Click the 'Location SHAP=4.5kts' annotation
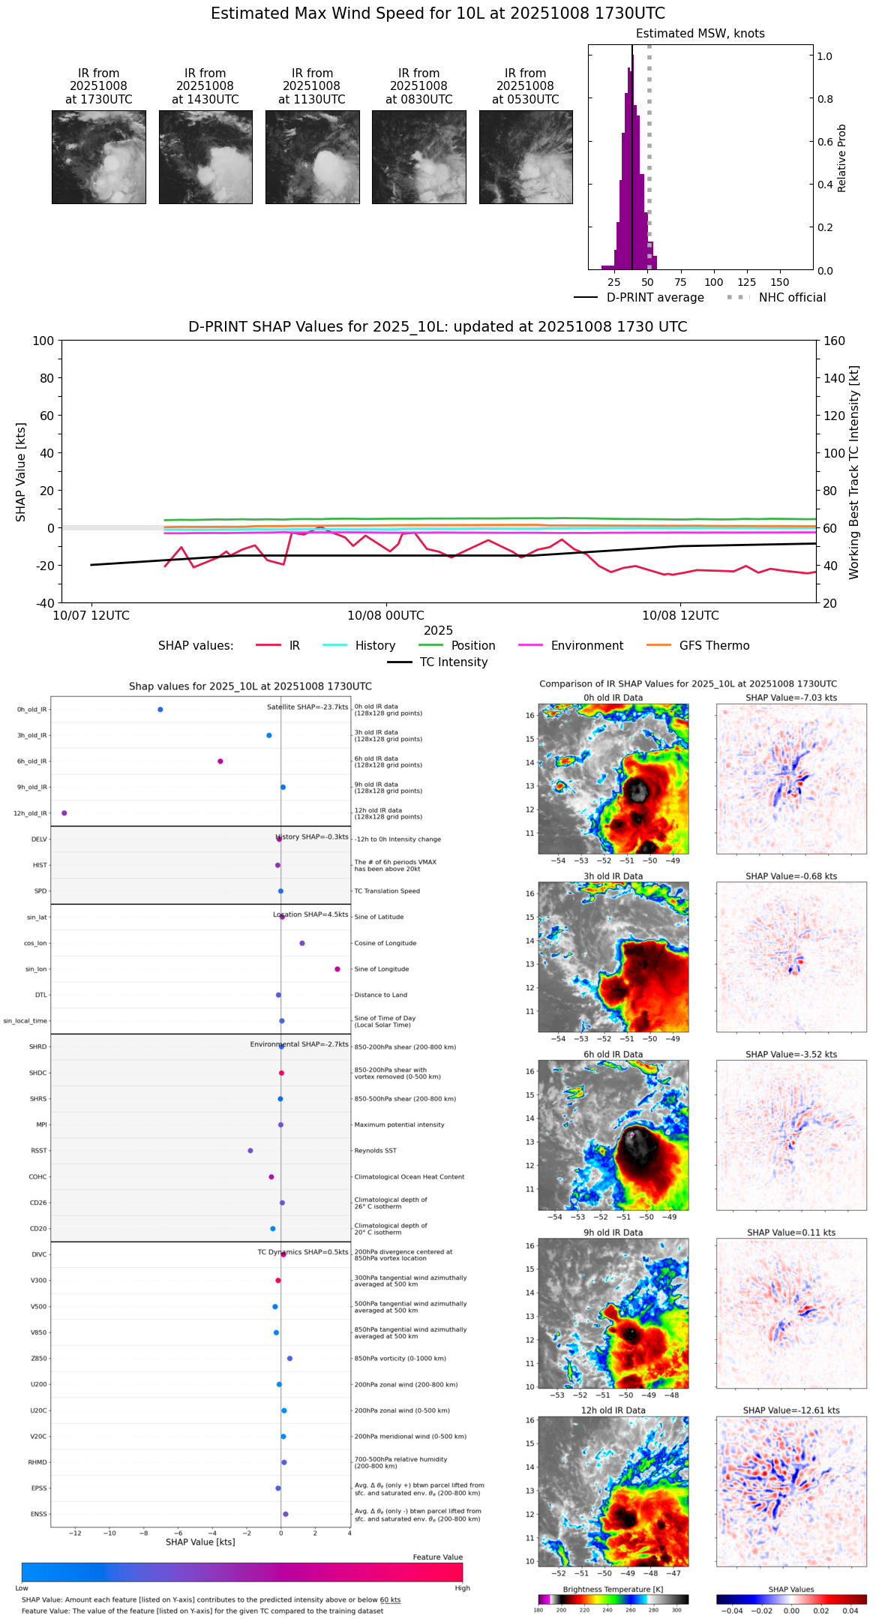The height and width of the screenshot is (1619, 876). [310, 915]
